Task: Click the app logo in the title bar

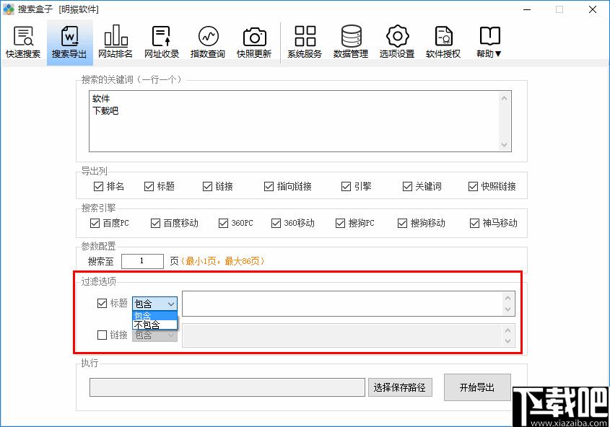Action: point(8,9)
